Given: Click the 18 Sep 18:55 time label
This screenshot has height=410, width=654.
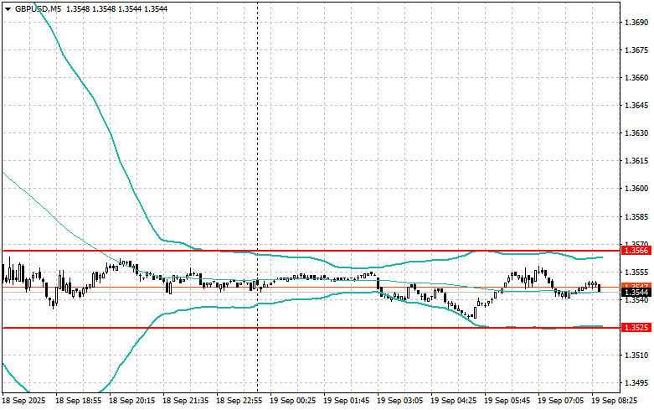Looking at the screenshot, I should click(79, 401).
